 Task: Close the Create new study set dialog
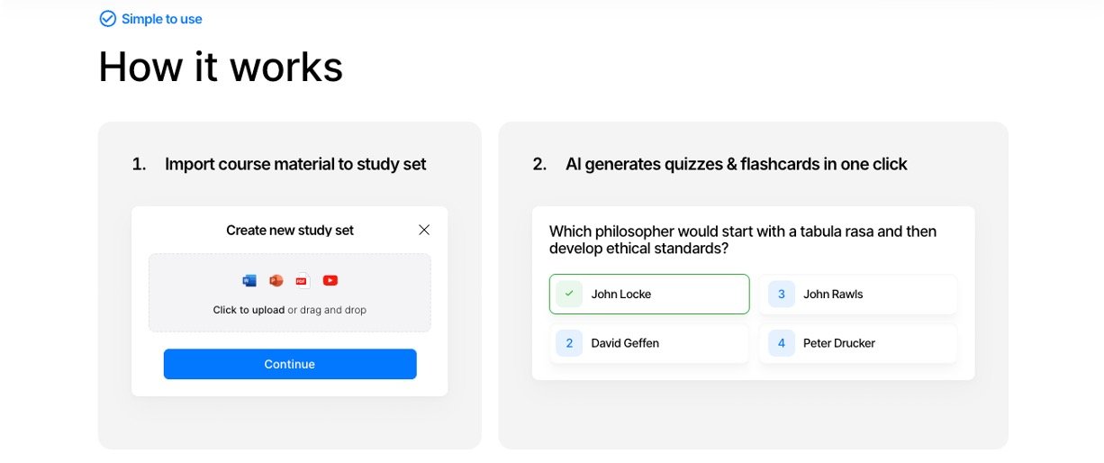coord(424,230)
